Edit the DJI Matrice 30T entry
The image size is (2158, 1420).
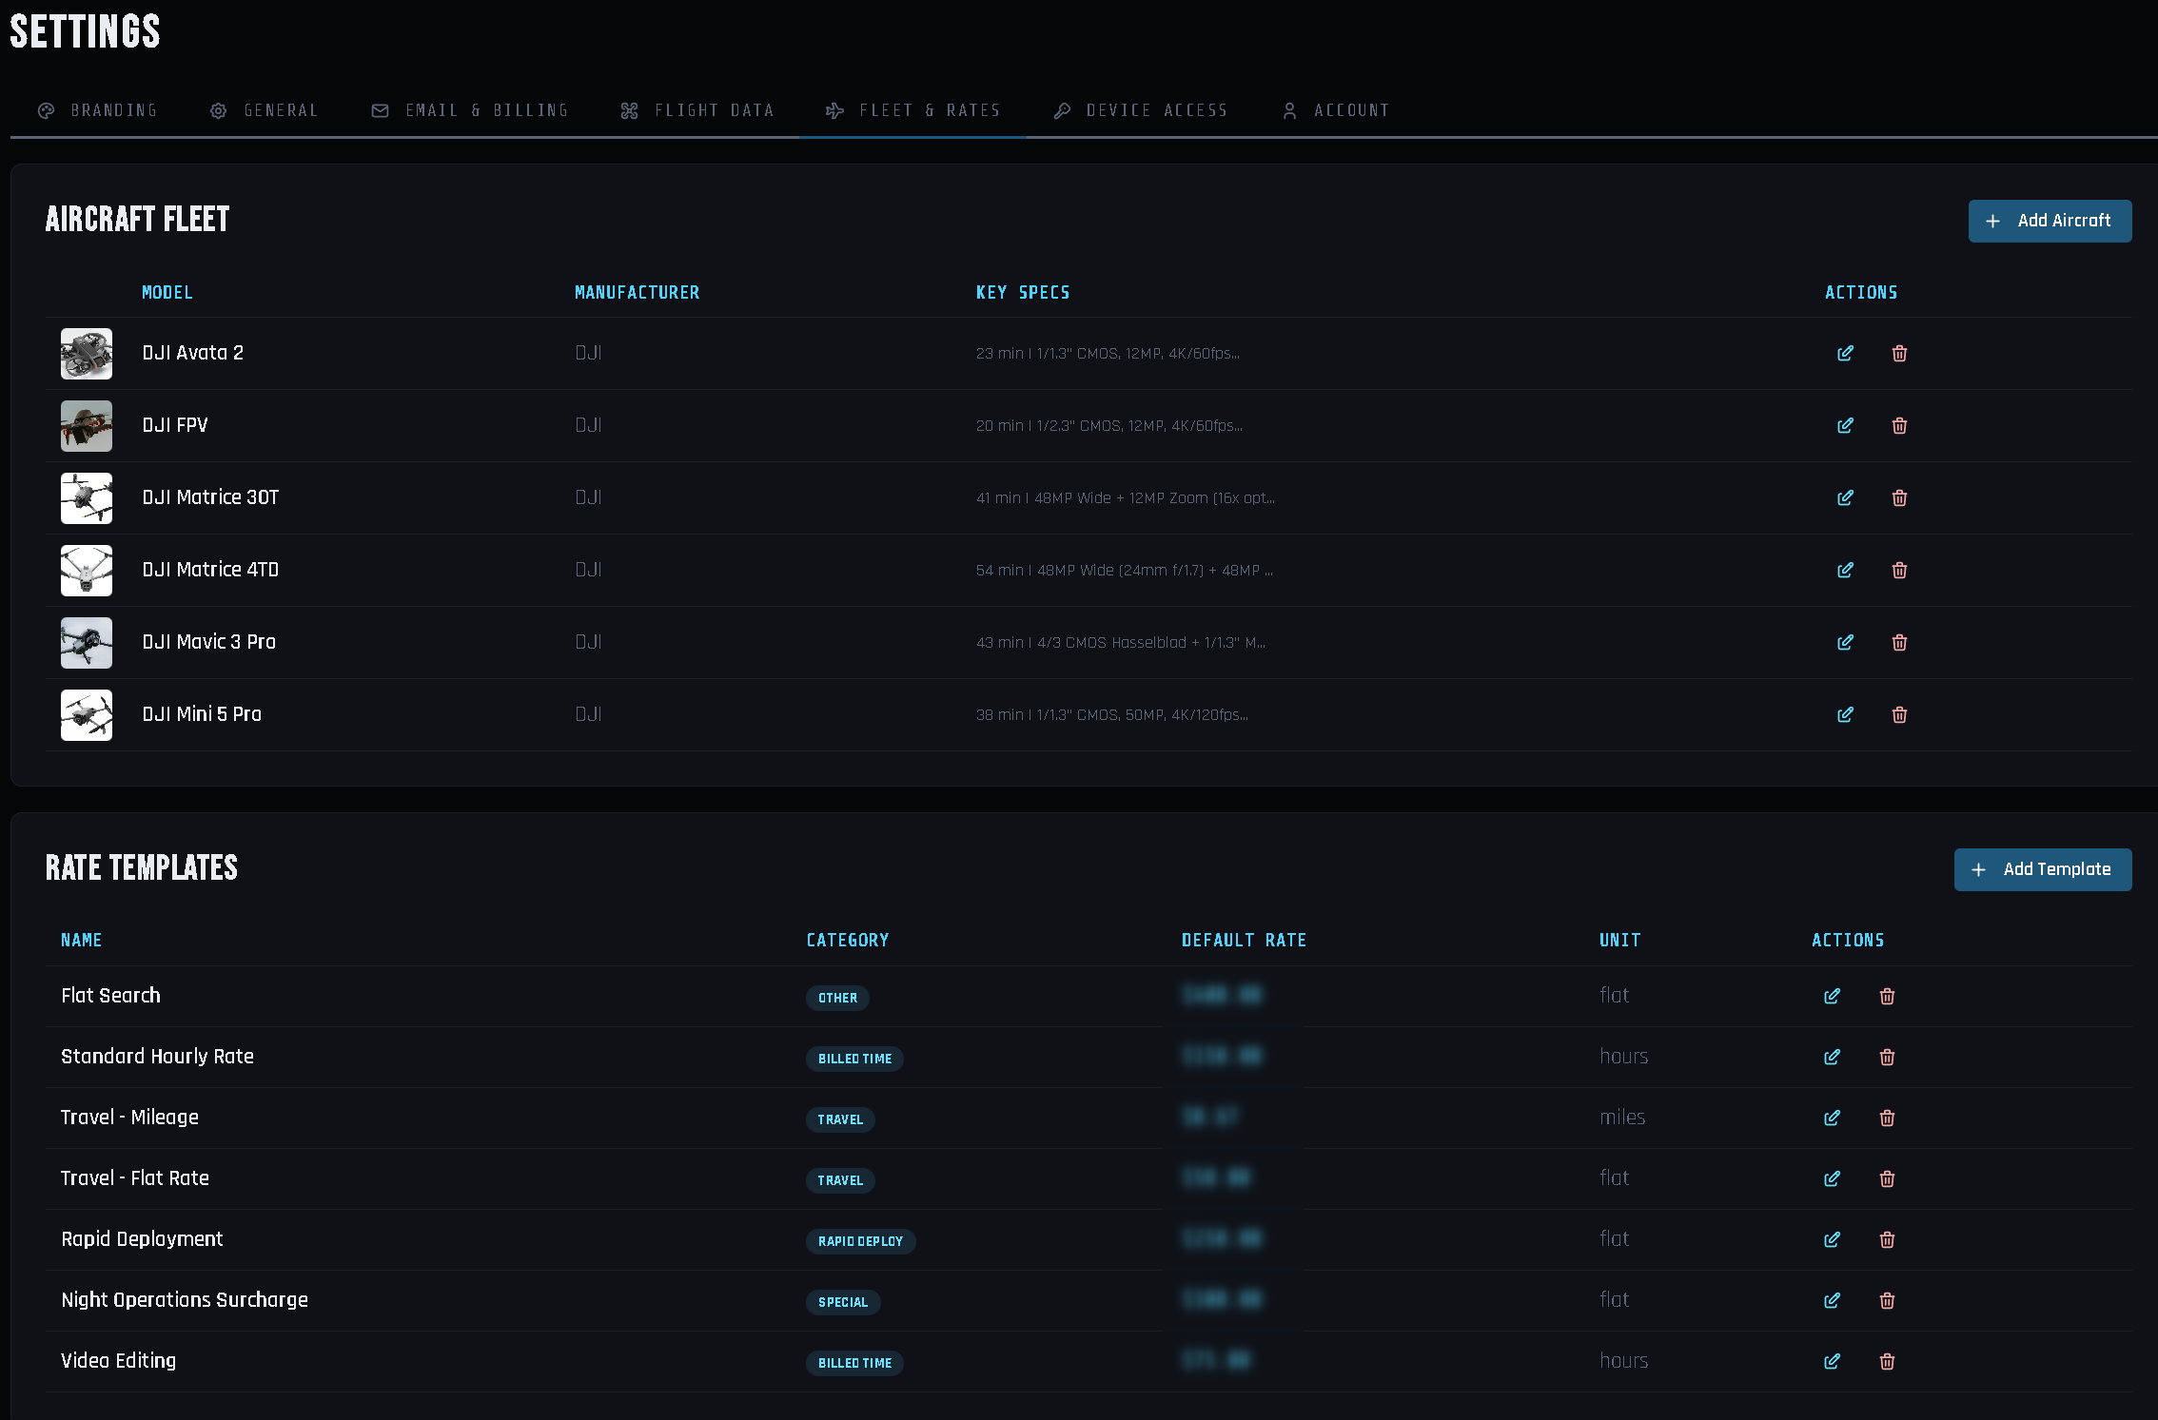(1845, 497)
